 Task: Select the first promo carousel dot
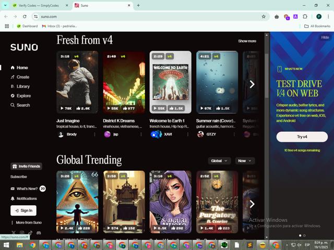300,235
